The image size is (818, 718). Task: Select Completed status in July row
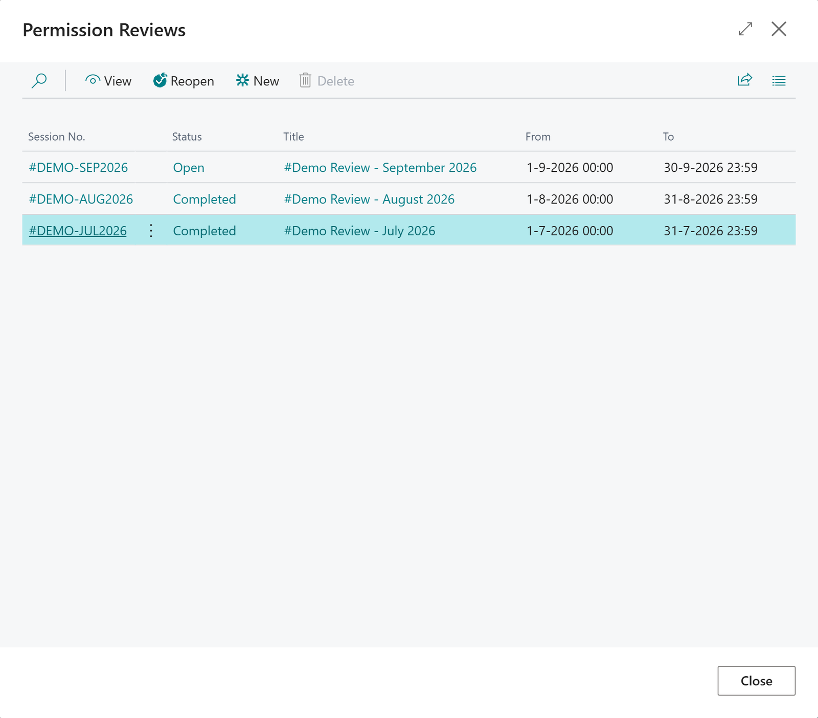click(204, 231)
